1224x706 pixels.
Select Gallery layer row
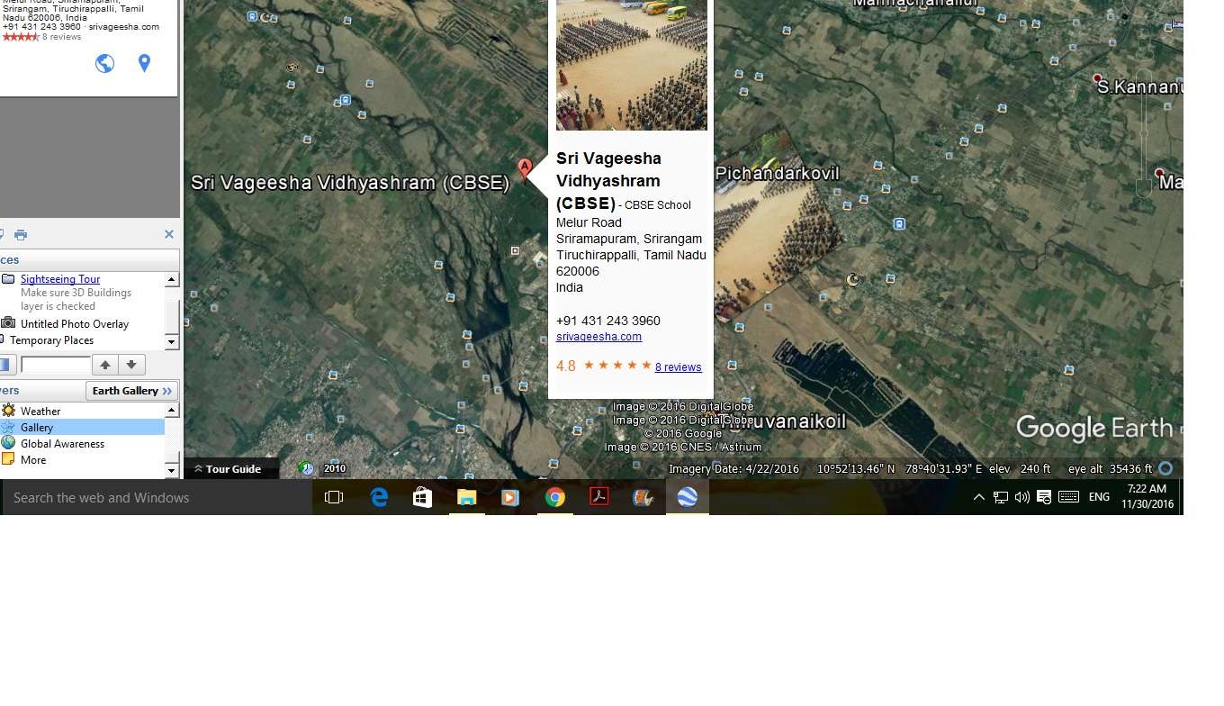82,427
